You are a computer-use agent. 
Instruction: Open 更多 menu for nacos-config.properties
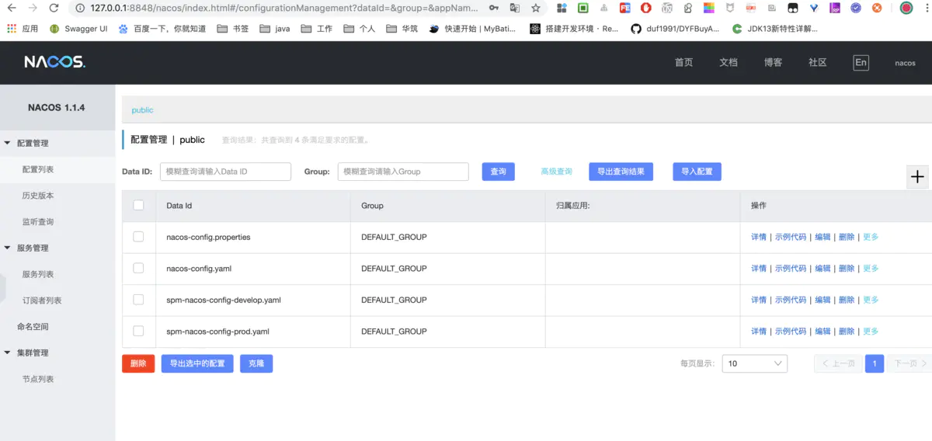[871, 237]
